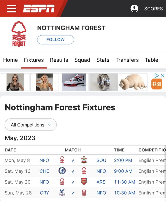The height and width of the screenshot is (201, 166).
Task: Open the user profile icon
Action: pyautogui.click(x=134, y=9)
